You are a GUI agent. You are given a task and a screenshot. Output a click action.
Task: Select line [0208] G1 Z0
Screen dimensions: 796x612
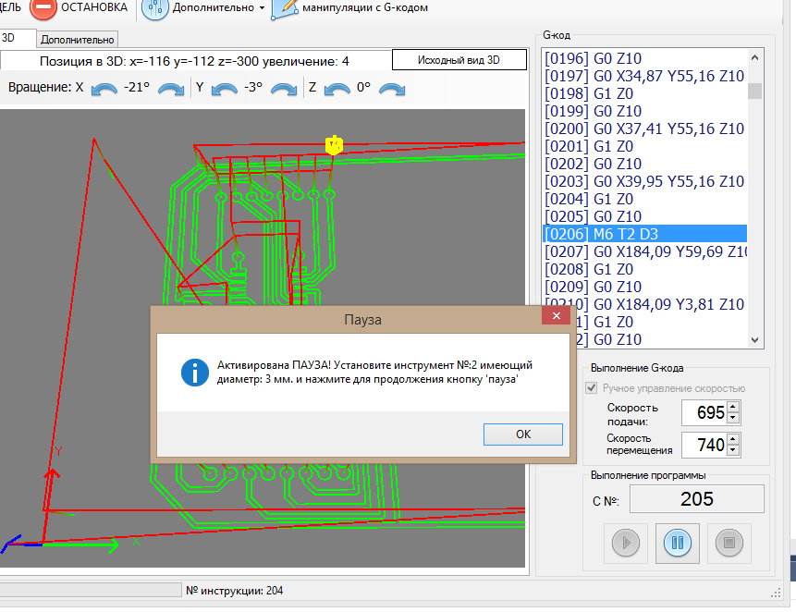[644, 269]
